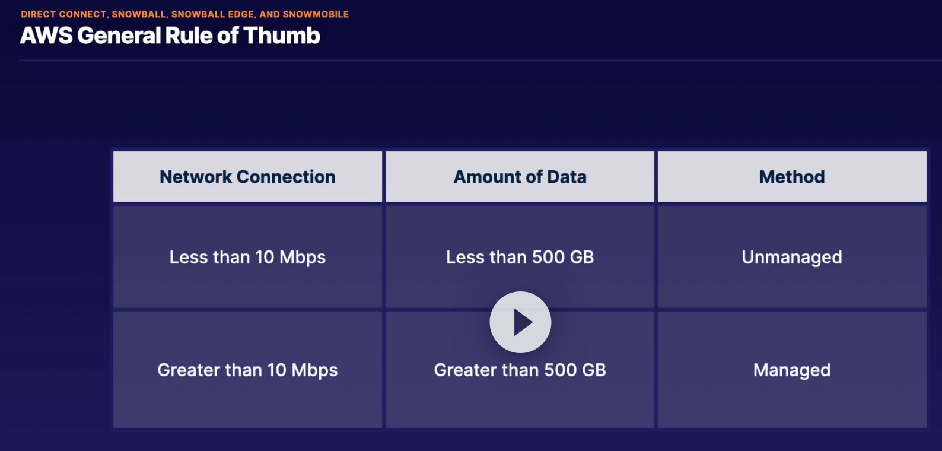
Task: Click the "Less than 10 Mbps" cell
Action: click(247, 257)
